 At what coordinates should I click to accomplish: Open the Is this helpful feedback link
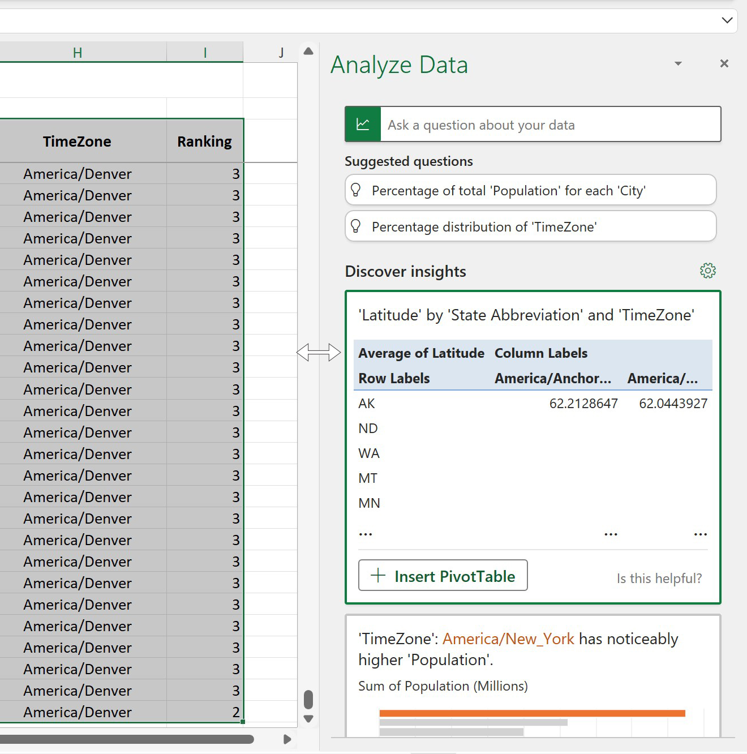(x=659, y=578)
